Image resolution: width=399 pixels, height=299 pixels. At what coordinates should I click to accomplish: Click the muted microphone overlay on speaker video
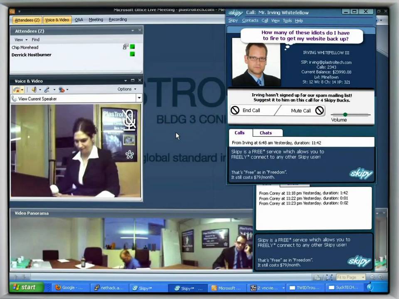(x=129, y=120)
